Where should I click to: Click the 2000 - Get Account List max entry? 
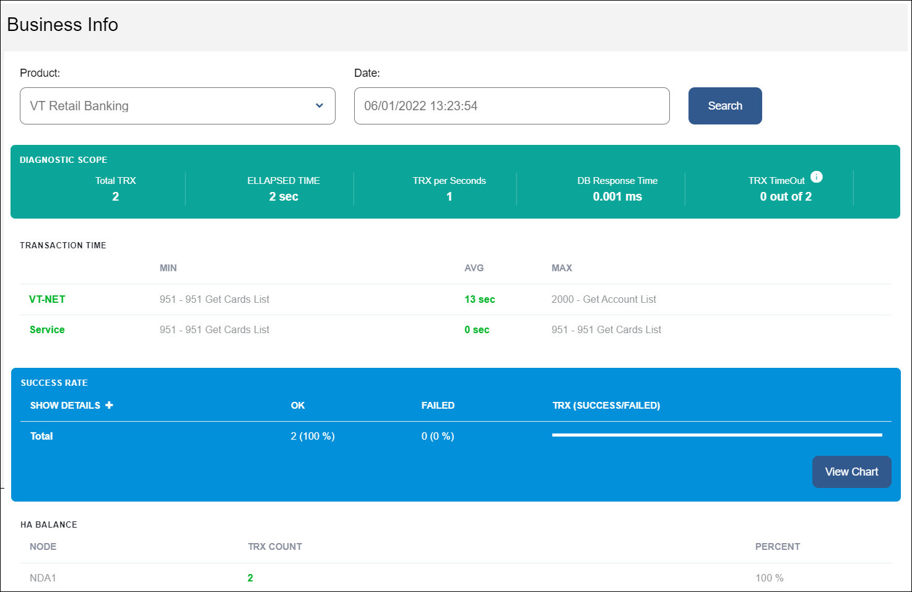(604, 299)
